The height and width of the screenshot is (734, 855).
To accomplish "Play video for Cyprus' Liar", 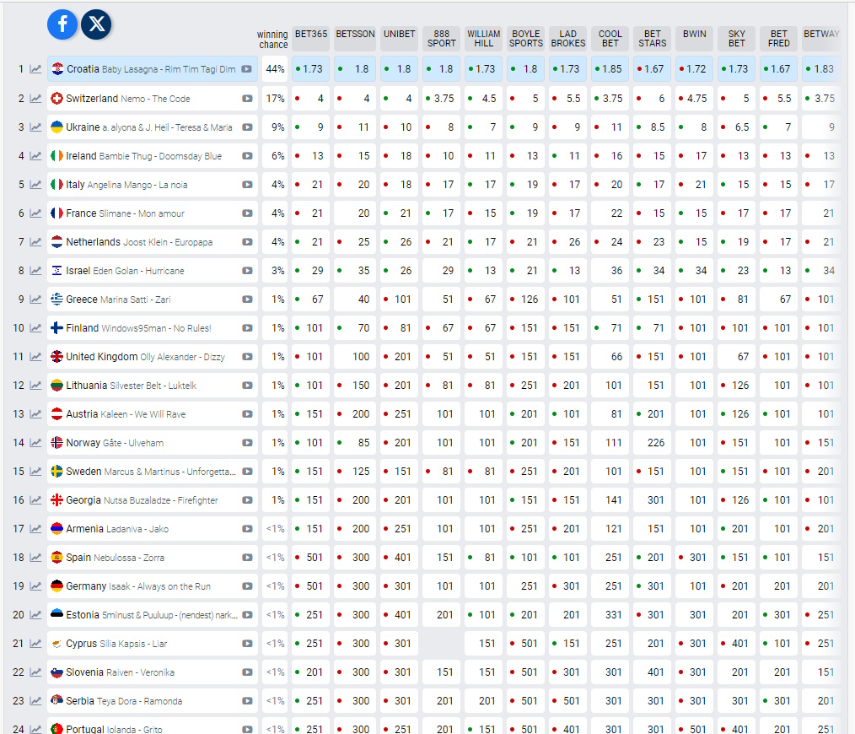I will [x=247, y=644].
